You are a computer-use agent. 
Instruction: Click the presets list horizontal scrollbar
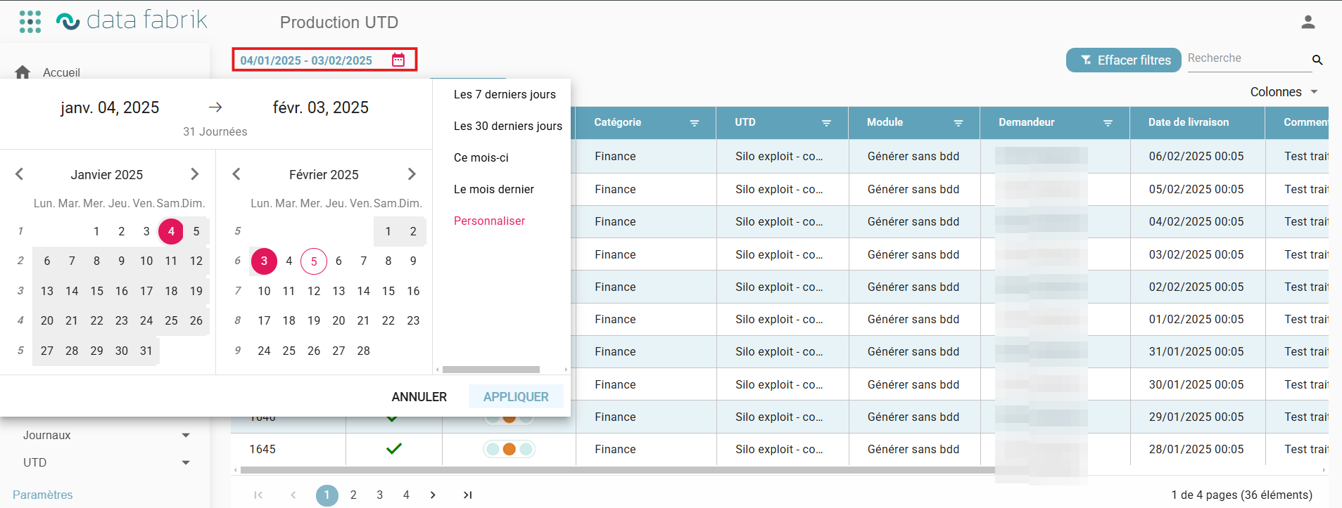(491, 370)
